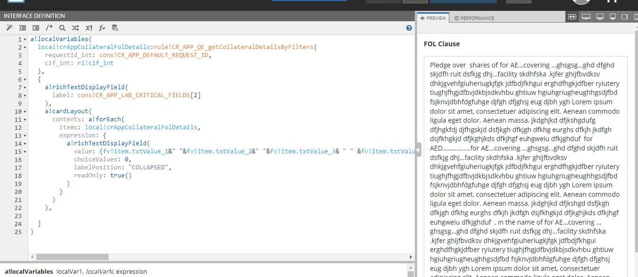The image size is (638, 277).
Task: Open search with the magnifier icon
Action: click(x=62, y=28)
